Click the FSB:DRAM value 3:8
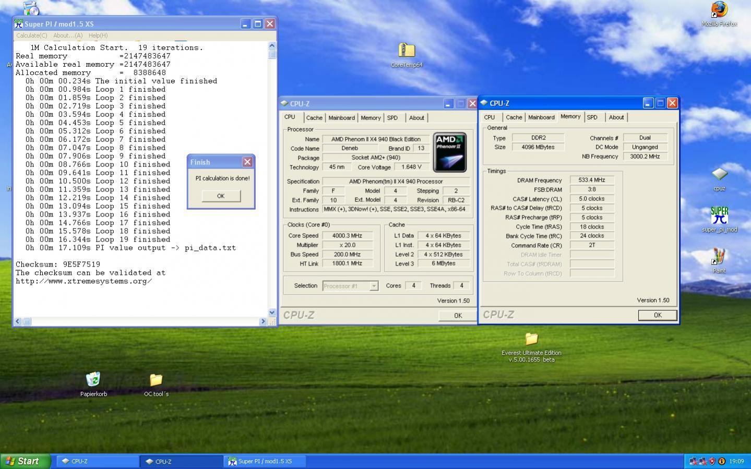 (592, 189)
